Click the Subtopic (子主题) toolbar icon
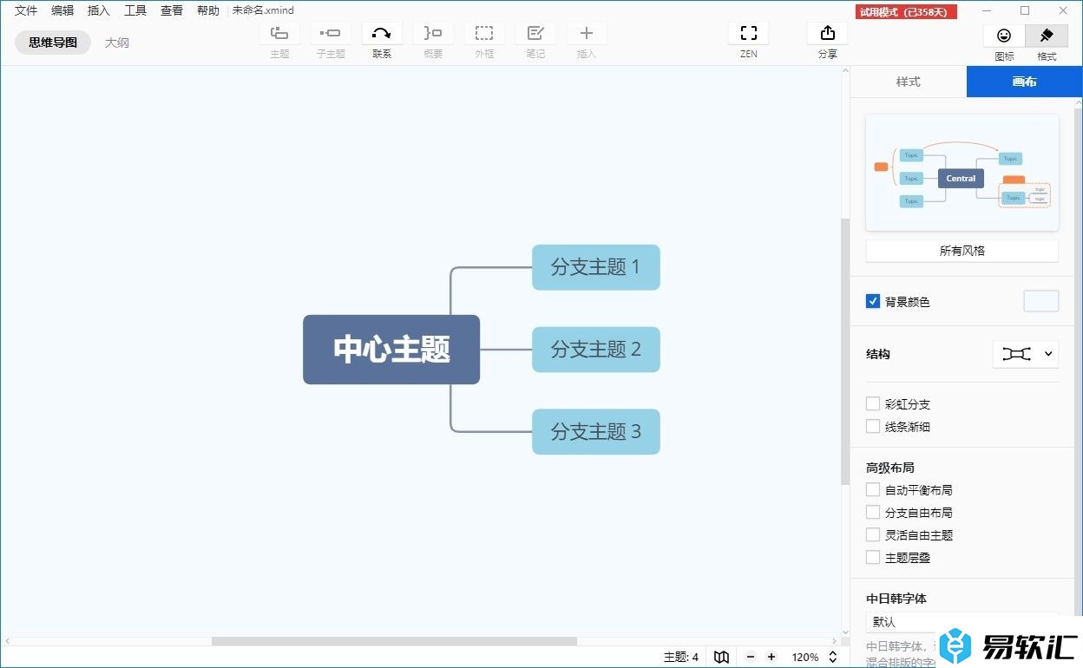Viewport: 1083px width, 668px height. [331, 34]
